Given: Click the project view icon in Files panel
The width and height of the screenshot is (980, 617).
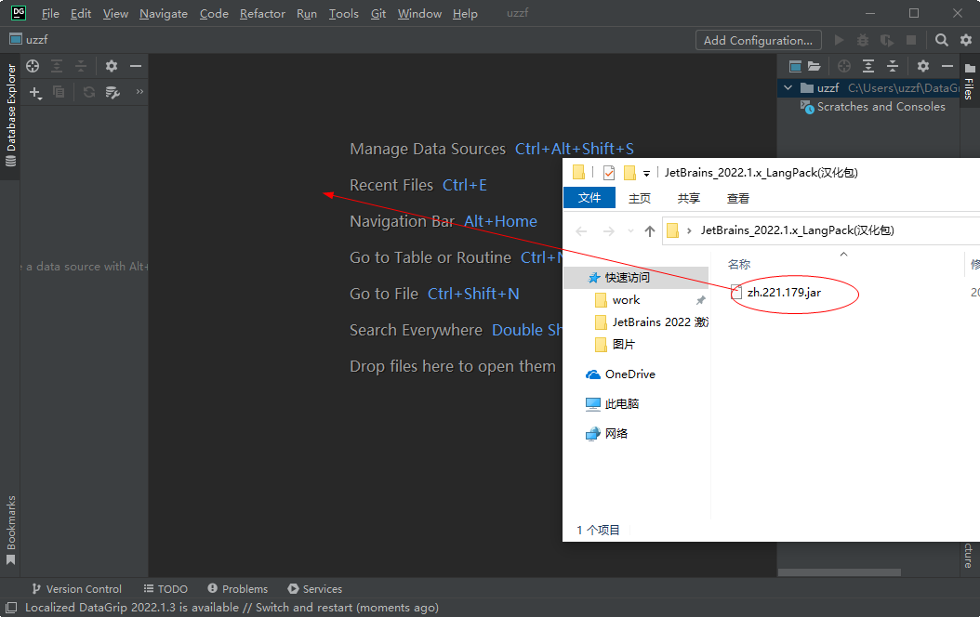Looking at the screenshot, I should click(795, 66).
